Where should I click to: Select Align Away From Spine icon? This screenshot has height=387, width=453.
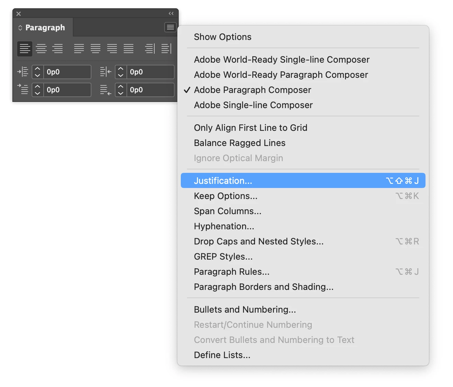[166, 49]
